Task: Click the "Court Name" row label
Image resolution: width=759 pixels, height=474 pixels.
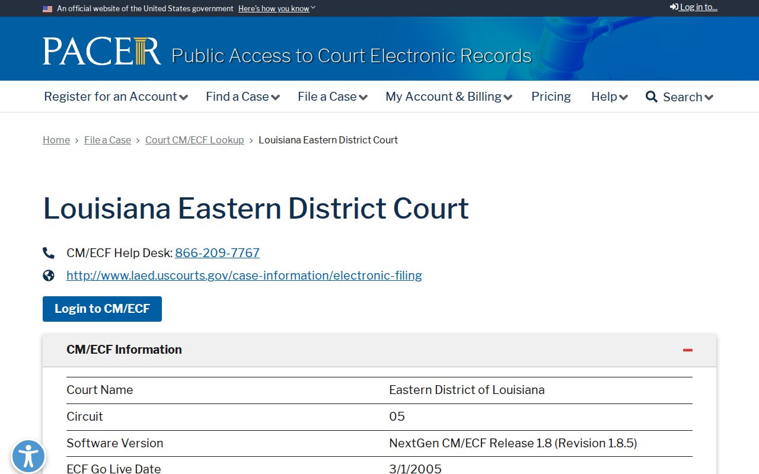Action: click(x=100, y=390)
